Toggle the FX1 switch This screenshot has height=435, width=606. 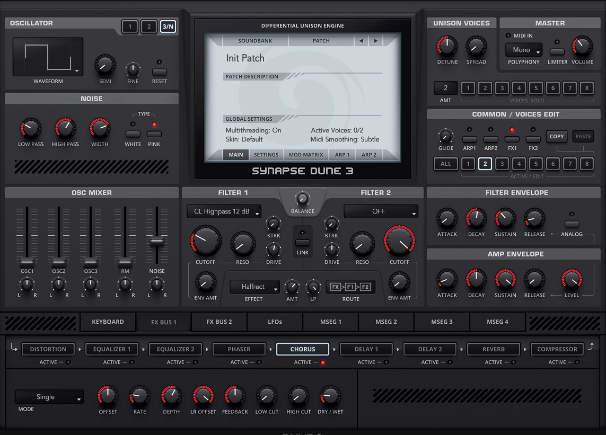pos(512,139)
